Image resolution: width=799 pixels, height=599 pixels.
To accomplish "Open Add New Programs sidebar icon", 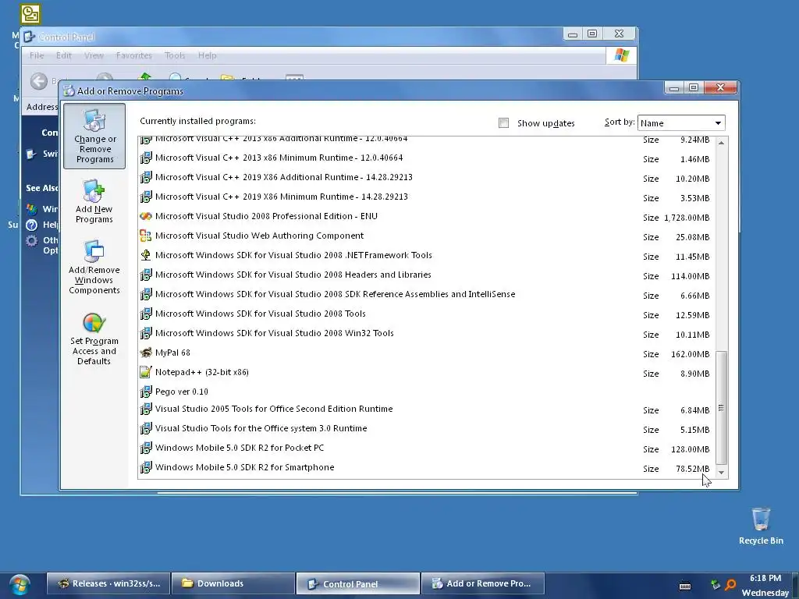I will pos(94,201).
